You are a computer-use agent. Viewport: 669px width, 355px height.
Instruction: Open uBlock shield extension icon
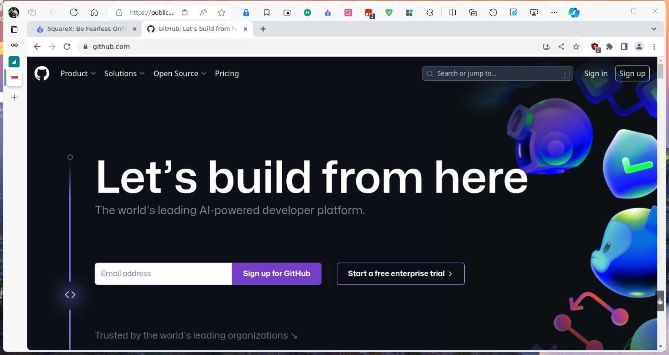click(596, 47)
